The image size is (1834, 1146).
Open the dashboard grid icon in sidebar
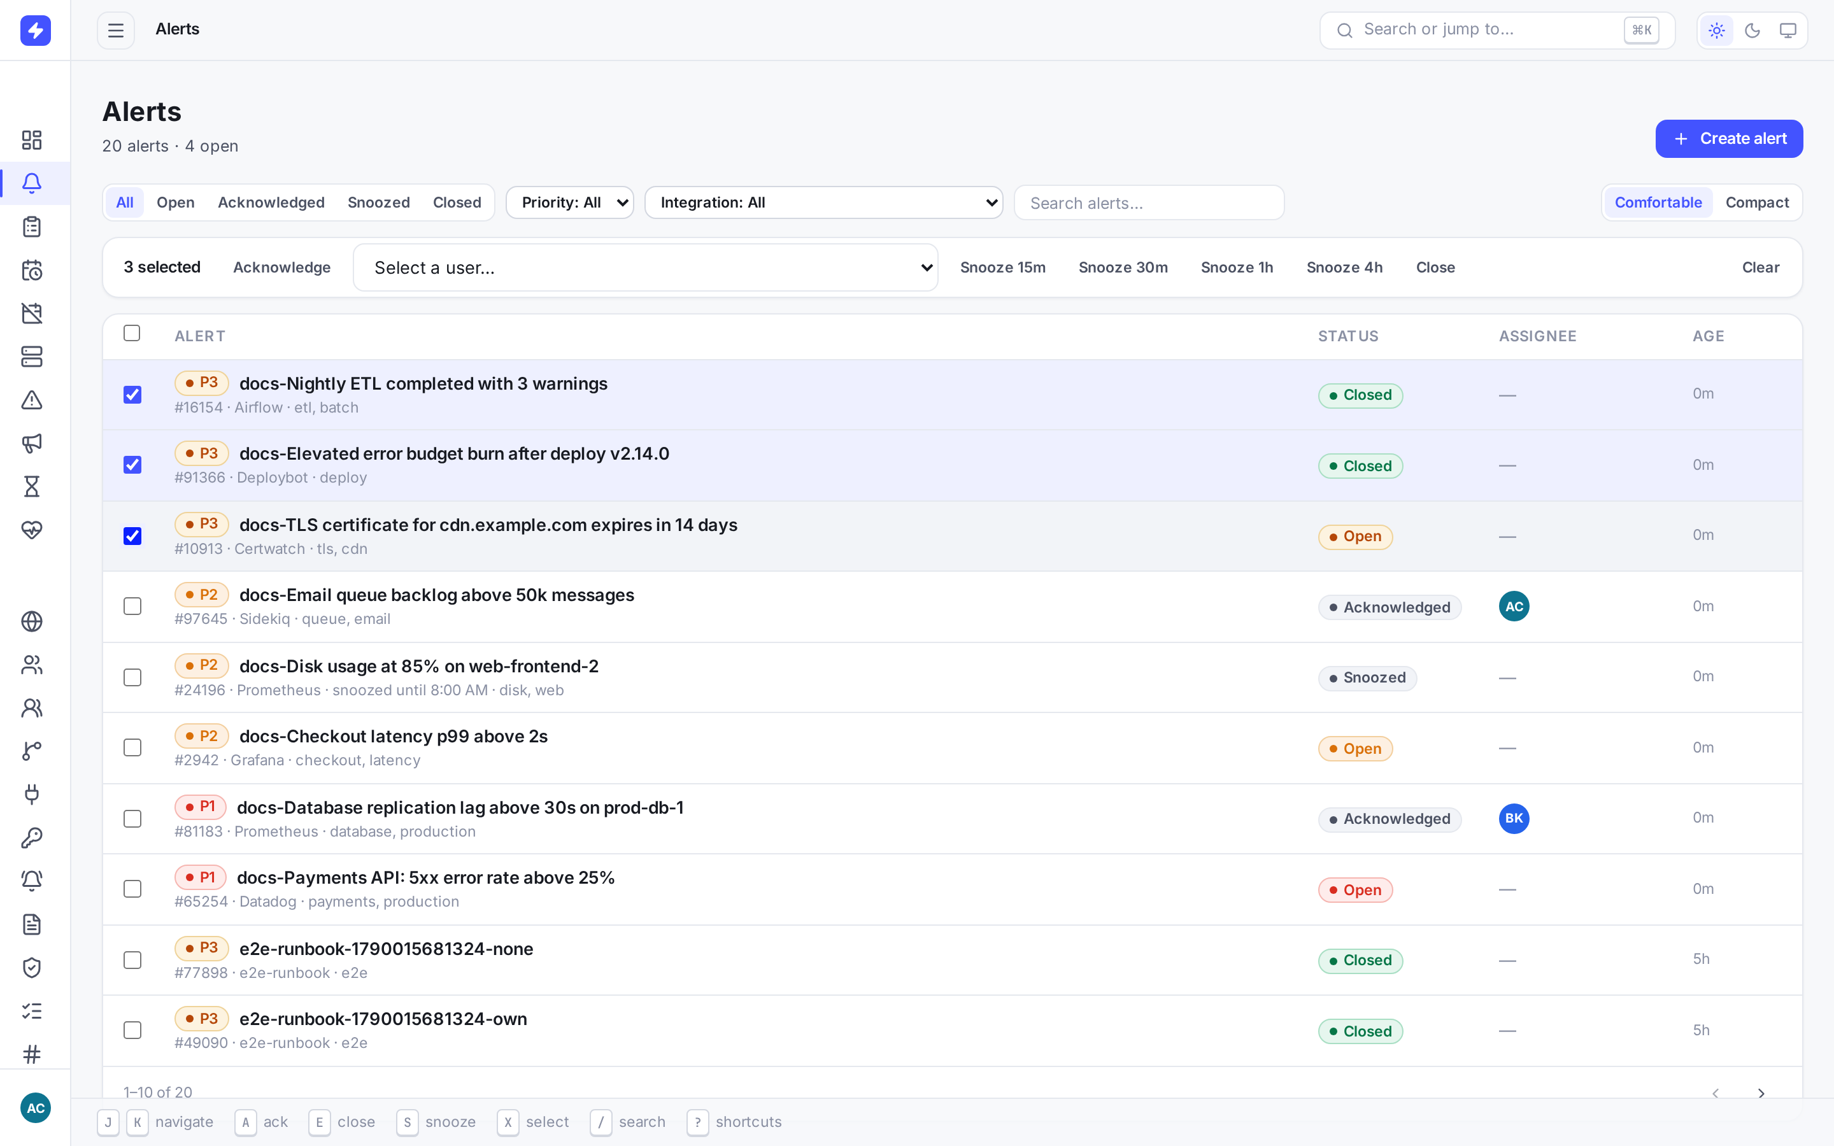(32, 140)
